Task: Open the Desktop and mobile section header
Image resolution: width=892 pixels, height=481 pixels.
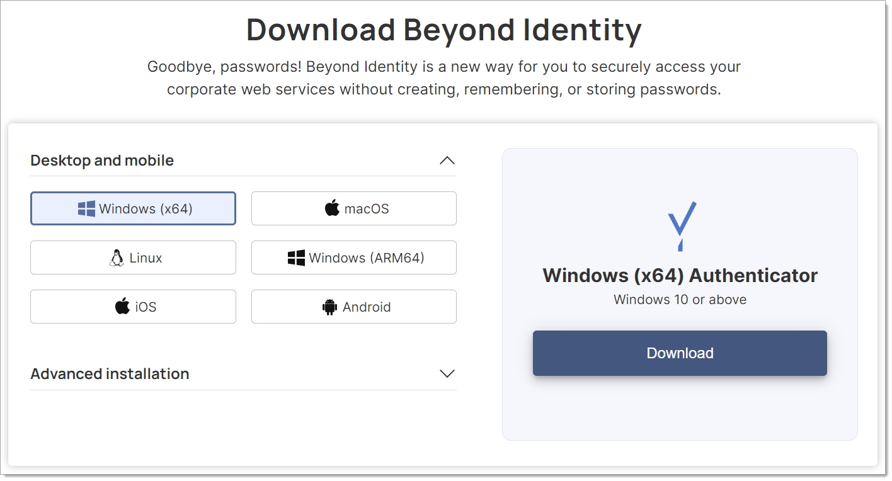Action: click(102, 161)
